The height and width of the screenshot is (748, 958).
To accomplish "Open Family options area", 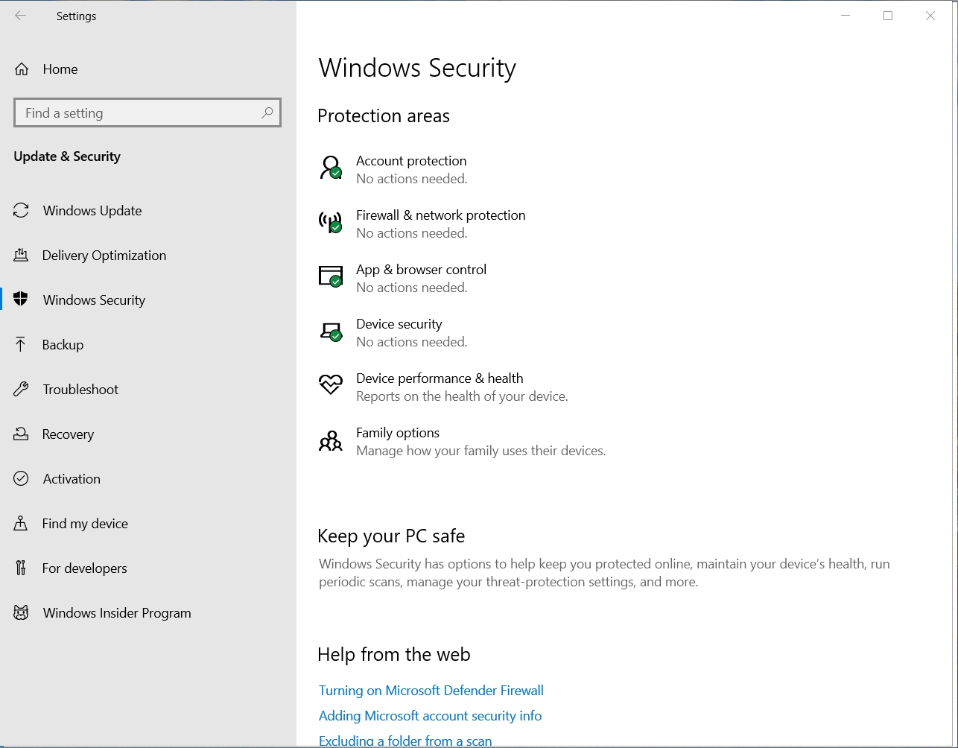I will (462, 441).
